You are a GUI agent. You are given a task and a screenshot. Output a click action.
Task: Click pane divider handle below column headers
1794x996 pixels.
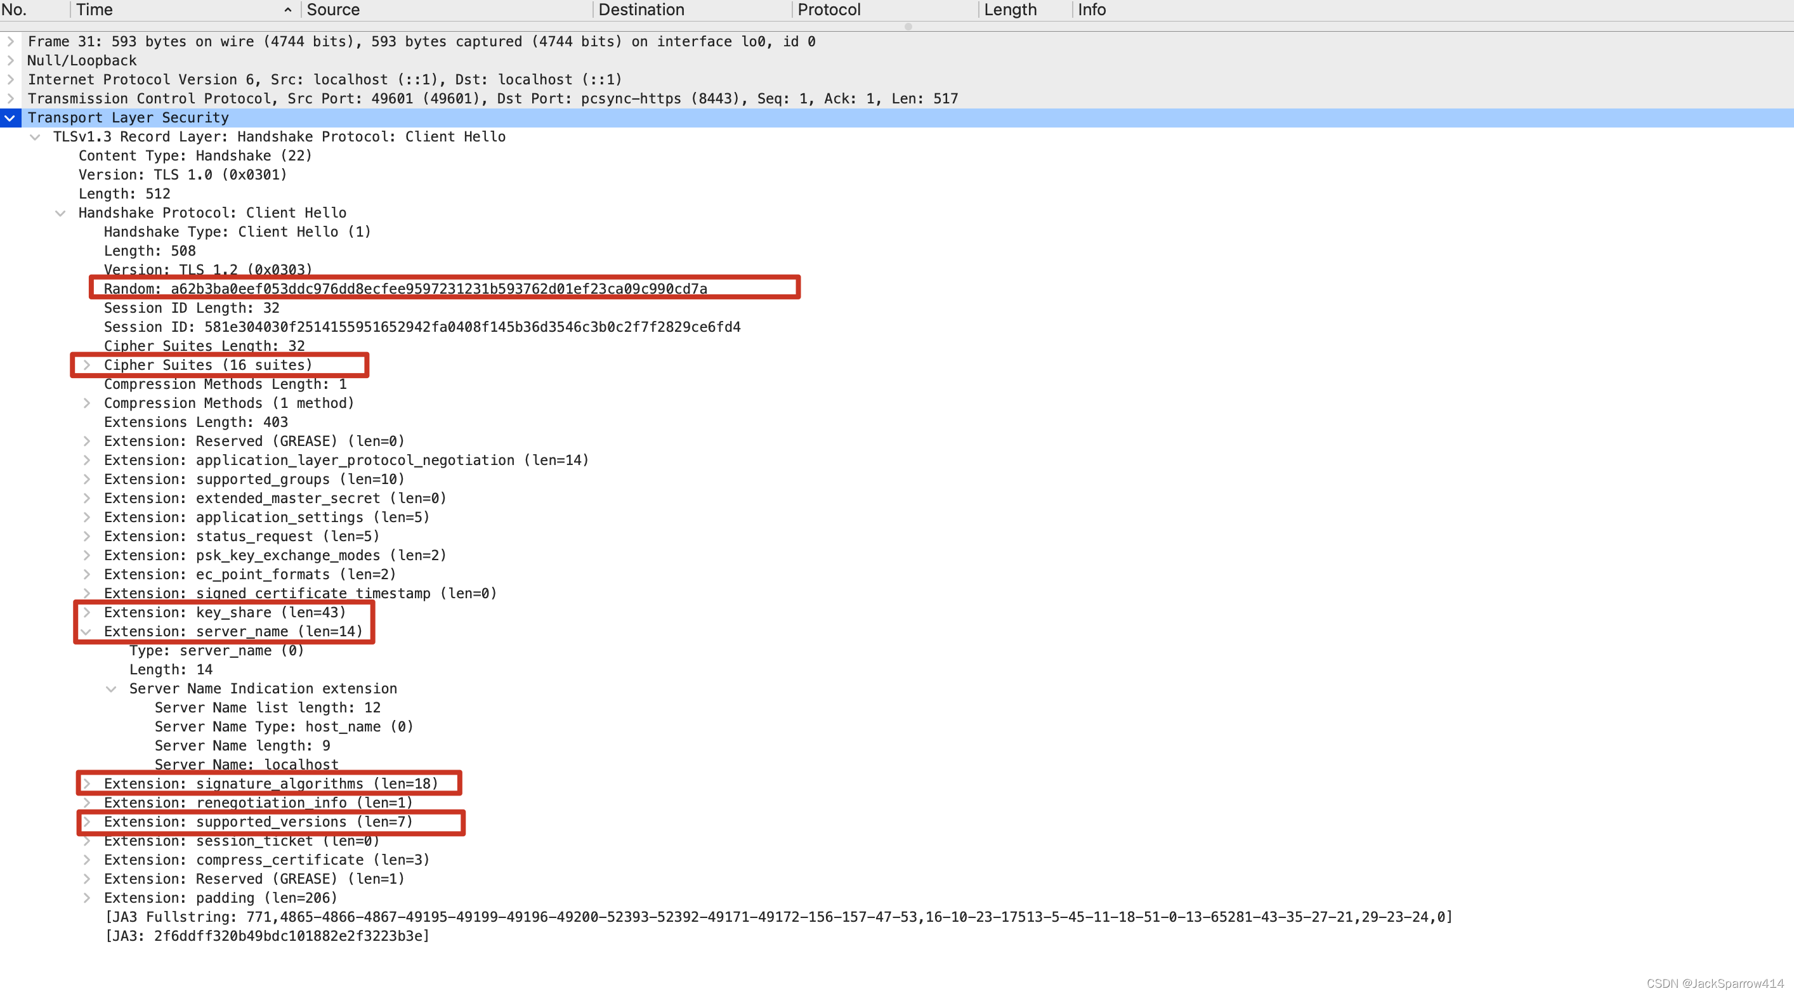(908, 27)
